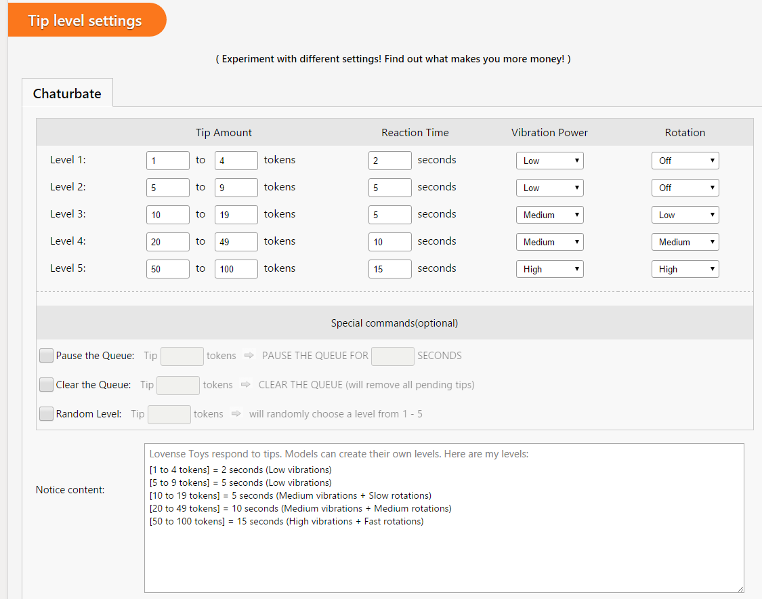
Task: Click the Clear the Queue arrow icon
Action: 245,385
